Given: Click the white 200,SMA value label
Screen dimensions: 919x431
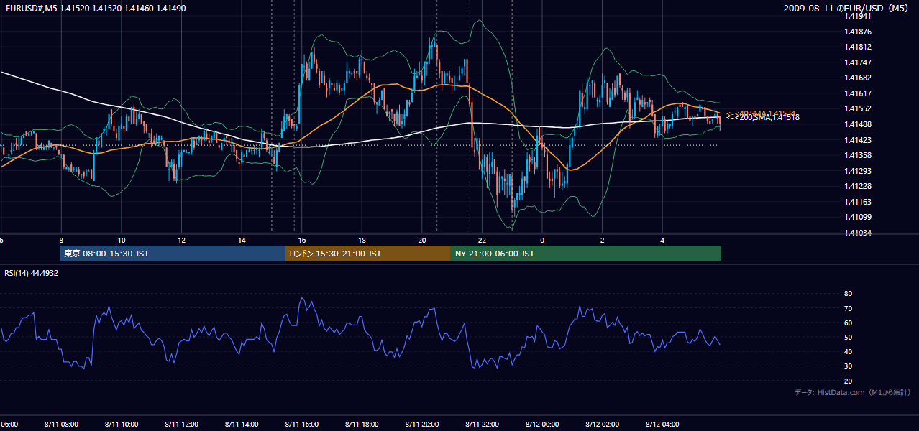Looking at the screenshot, I should tap(763, 117).
